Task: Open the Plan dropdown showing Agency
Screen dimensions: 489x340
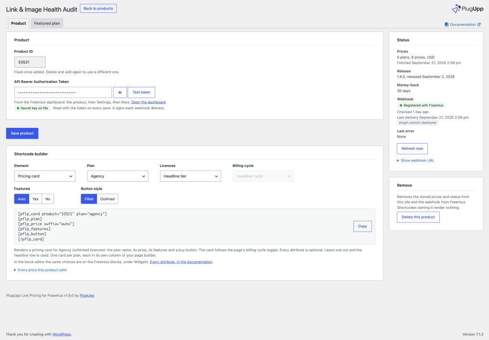Action: 117,176
